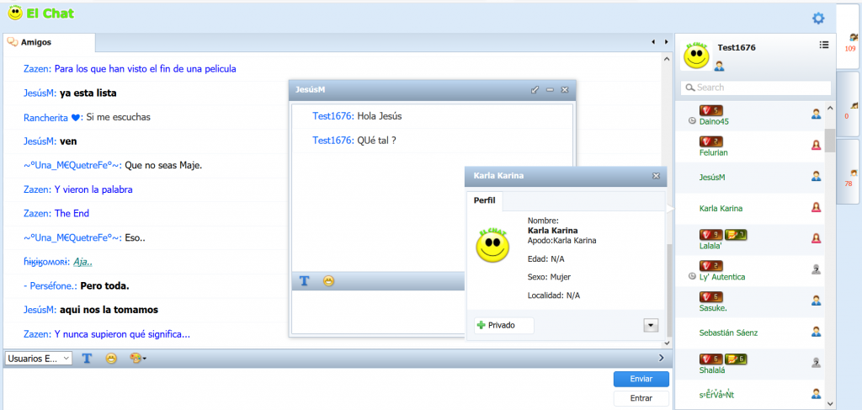Pop out the JesúsM chat window
The image size is (862, 410).
point(535,89)
